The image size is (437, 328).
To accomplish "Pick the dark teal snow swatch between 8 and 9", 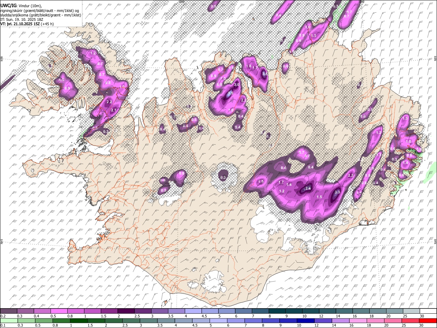I will [277, 311].
